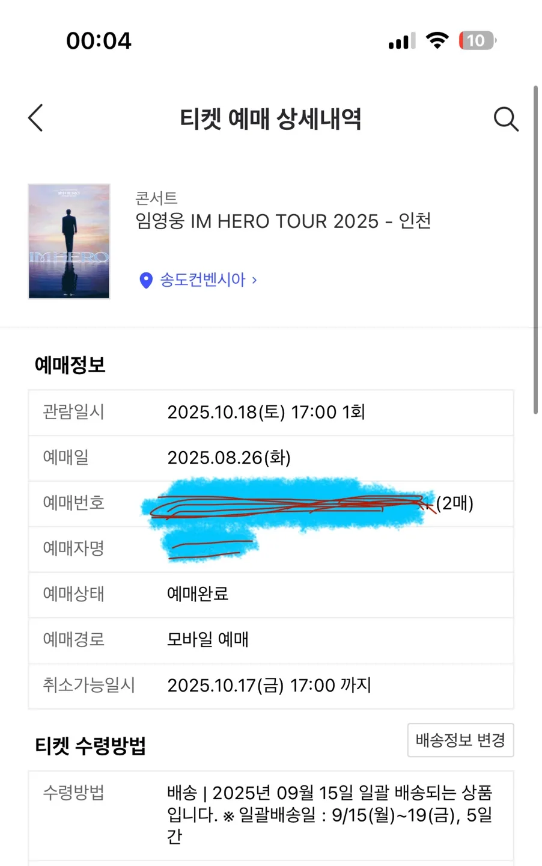Tap the 관람일시 row value

(266, 413)
